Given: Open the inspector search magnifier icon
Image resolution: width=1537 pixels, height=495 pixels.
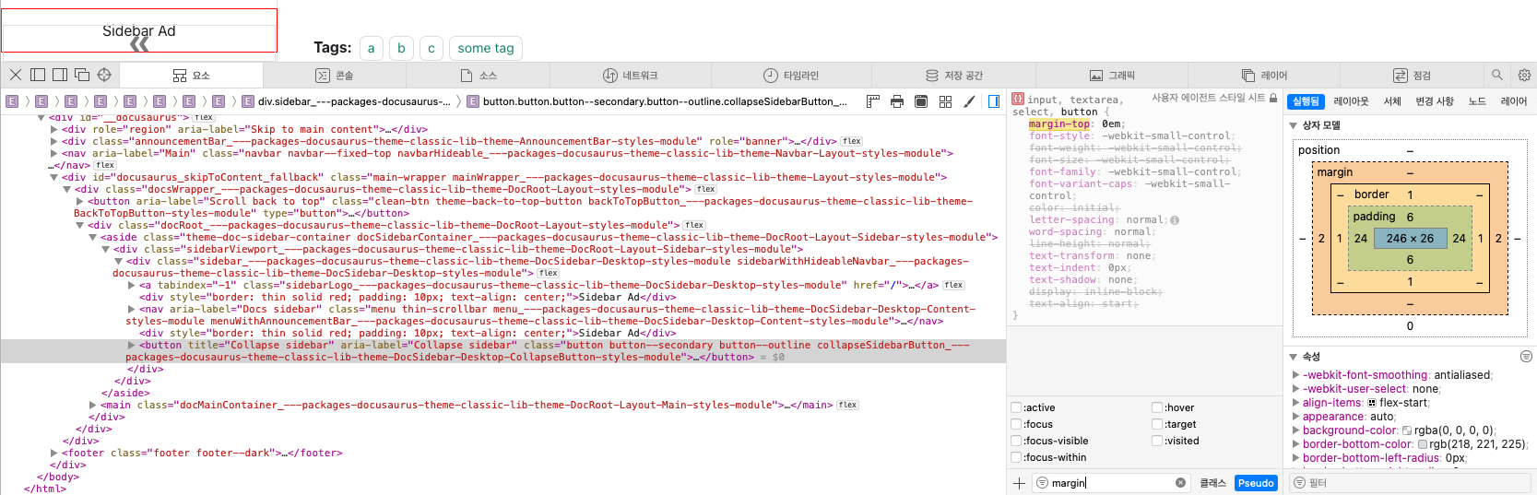Looking at the screenshot, I should click(x=1497, y=75).
